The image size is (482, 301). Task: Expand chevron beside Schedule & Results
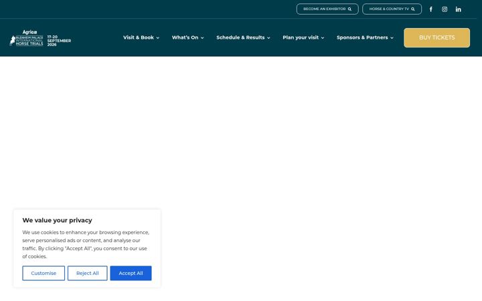268,37
